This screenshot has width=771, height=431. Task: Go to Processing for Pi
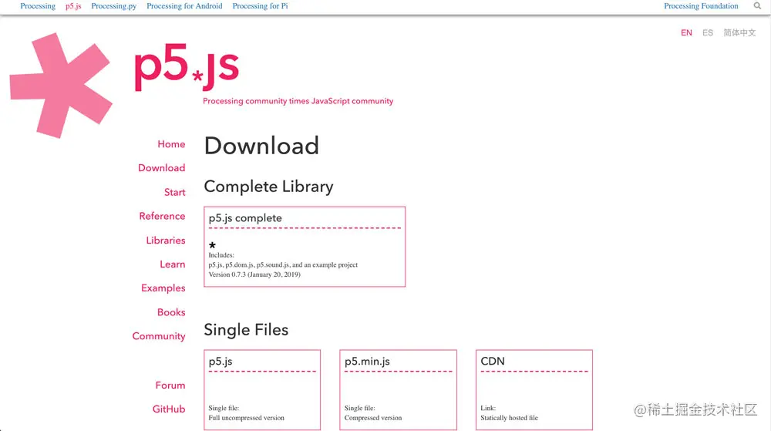[260, 6]
